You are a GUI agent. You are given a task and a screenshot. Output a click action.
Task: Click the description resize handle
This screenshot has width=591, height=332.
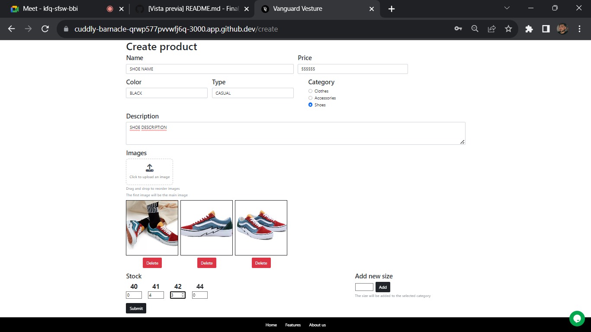point(463,142)
